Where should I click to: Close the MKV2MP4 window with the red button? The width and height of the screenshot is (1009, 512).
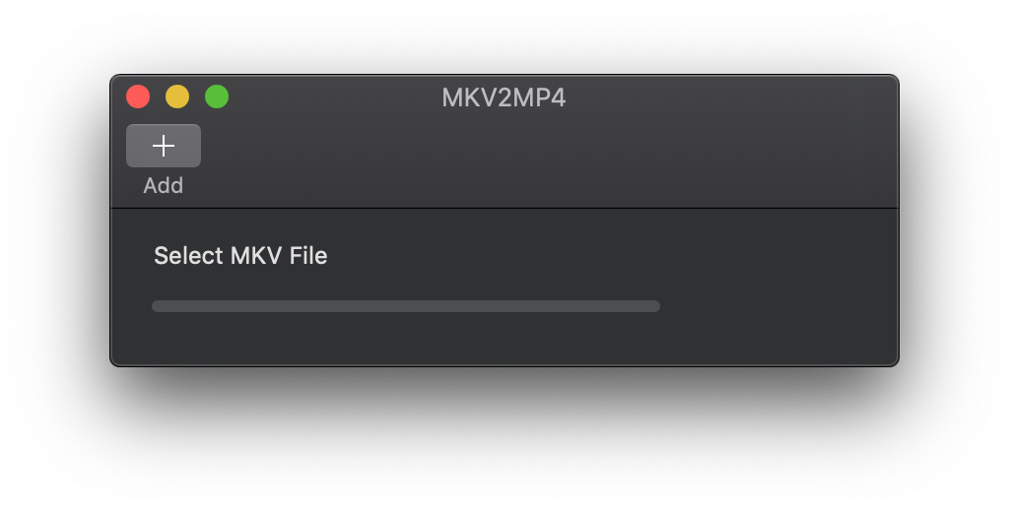point(138,96)
